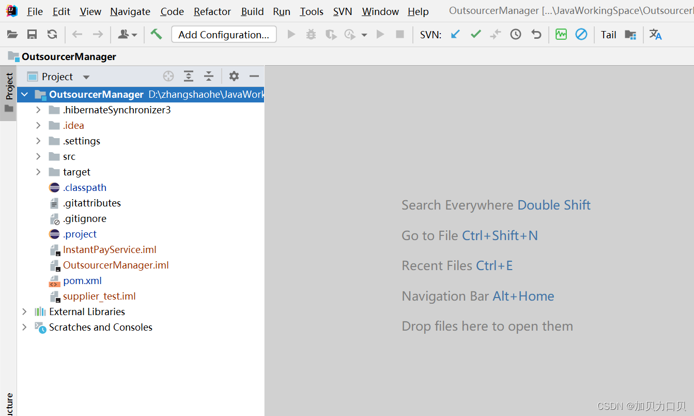Image resolution: width=694 pixels, height=416 pixels.
Task: Open the Tools menu
Action: [x=312, y=11]
